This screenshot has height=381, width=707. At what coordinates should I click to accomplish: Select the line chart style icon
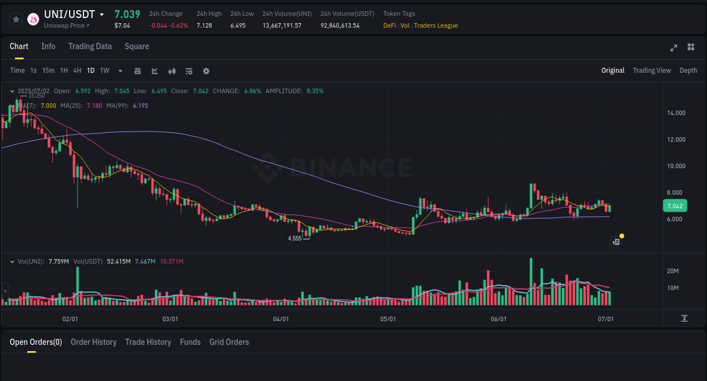tap(154, 71)
